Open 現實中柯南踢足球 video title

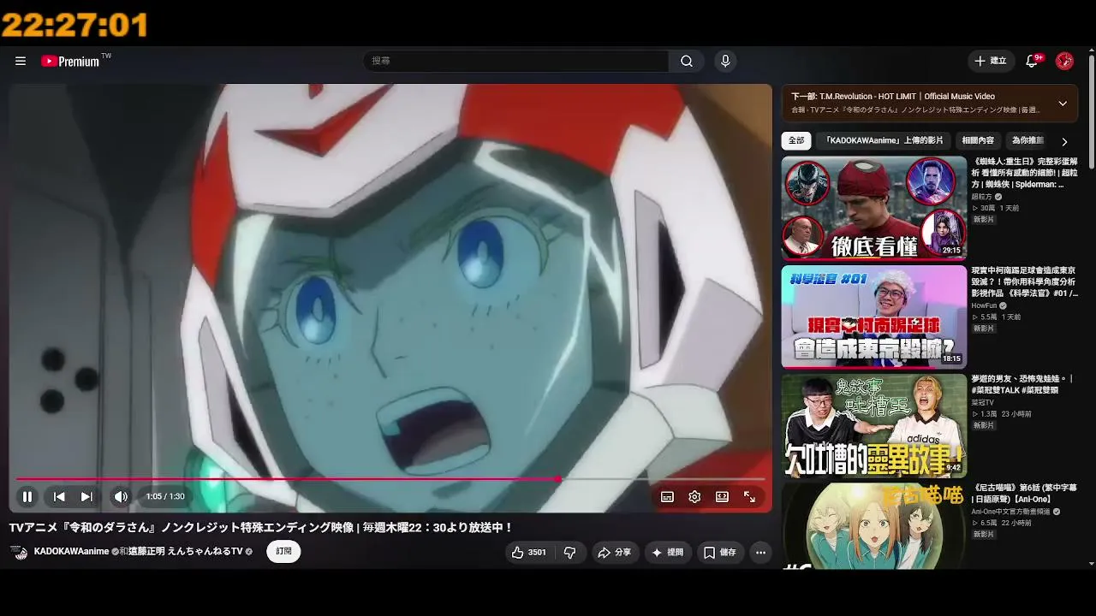1024,281
